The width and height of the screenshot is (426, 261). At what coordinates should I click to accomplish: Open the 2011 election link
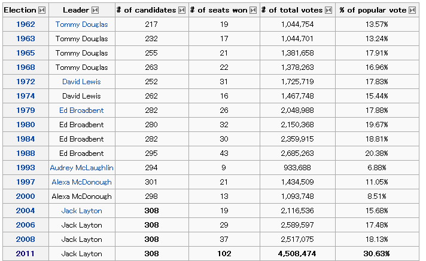tap(26, 254)
